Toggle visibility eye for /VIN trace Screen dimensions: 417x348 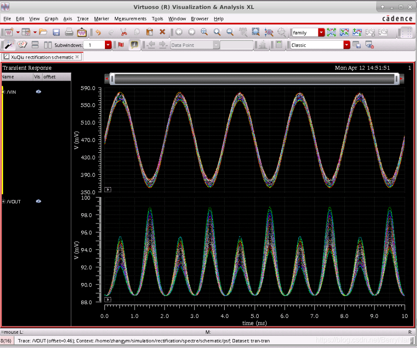pyautogui.click(x=39, y=91)
